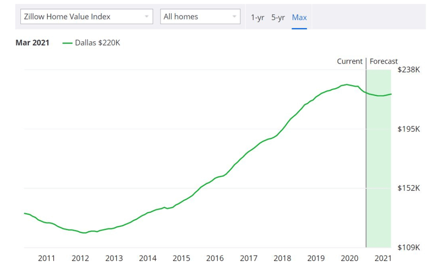Click the green forecast shaded region
This screenshot has height=267, width=436.
point(379,159)
